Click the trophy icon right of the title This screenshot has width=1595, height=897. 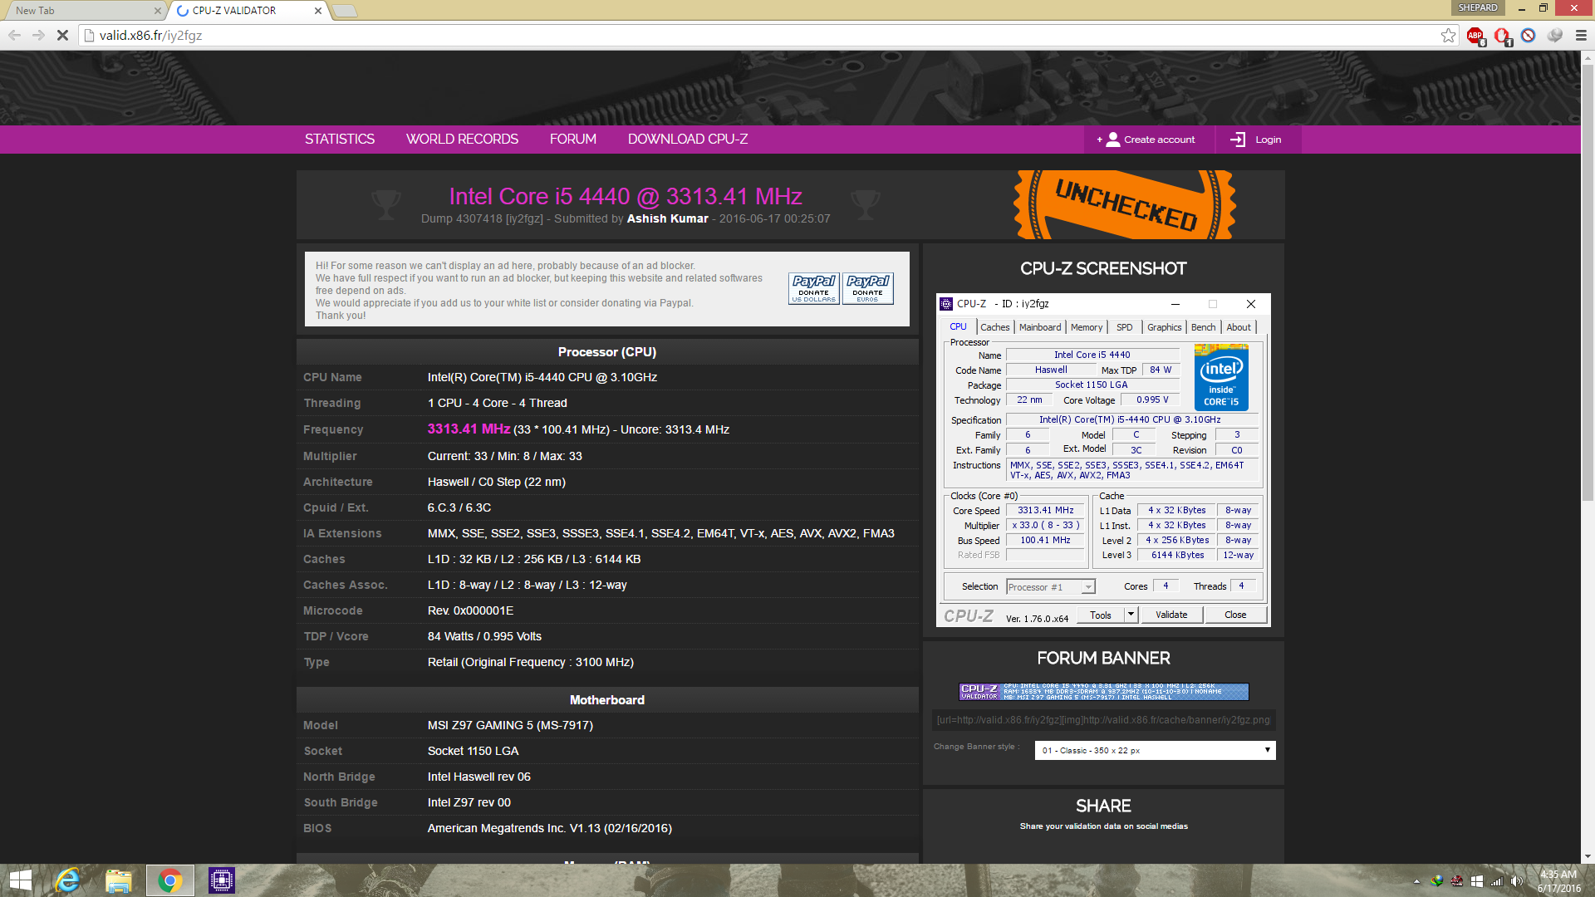coord(865,204)
